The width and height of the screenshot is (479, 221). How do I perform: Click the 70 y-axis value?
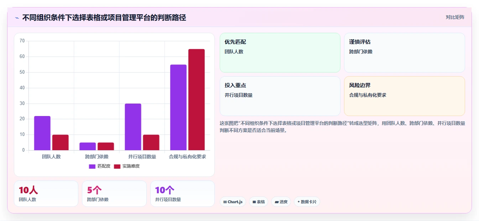point(22,41)
